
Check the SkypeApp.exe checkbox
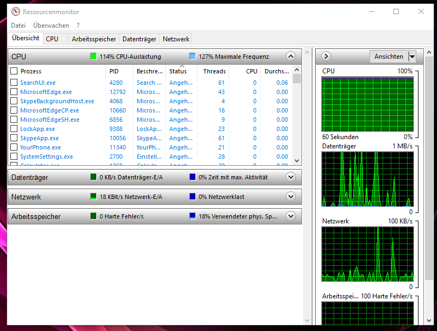click(14, 138)
